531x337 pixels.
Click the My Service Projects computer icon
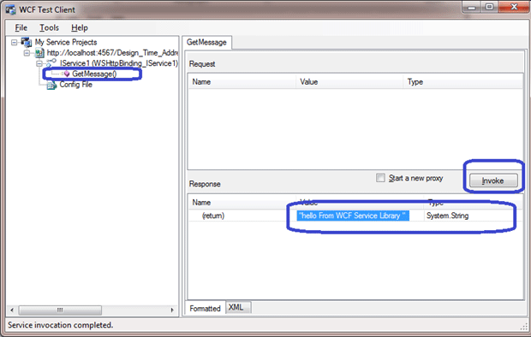26,42
